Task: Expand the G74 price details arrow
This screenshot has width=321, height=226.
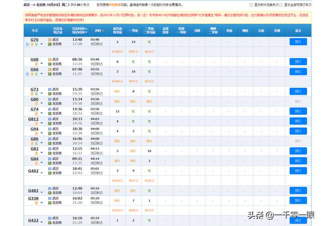Action: point(42,113)
